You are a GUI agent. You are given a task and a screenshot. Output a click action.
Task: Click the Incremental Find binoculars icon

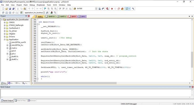pos(103,9)
